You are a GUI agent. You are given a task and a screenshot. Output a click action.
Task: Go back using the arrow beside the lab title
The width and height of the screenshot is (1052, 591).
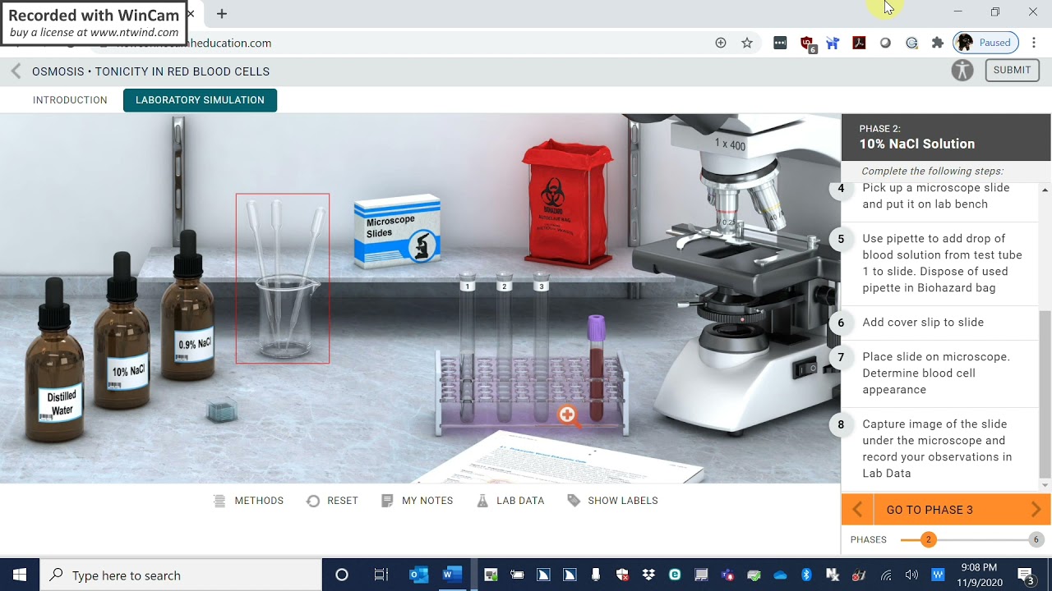coord(16,71)
